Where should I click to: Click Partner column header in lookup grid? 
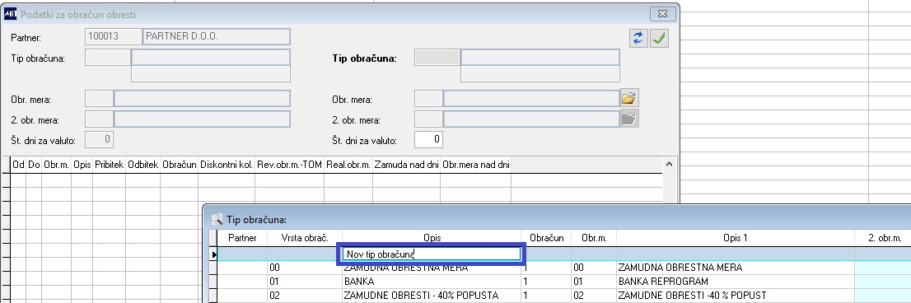point(243,238)
